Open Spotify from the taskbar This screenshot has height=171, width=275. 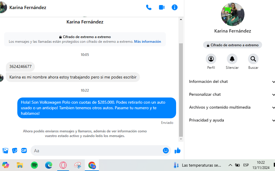pyautogui.click(x=34, y=165)
